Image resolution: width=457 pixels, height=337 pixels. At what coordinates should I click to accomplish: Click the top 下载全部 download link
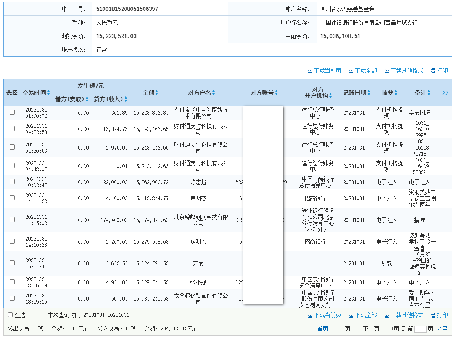(363, 70)
